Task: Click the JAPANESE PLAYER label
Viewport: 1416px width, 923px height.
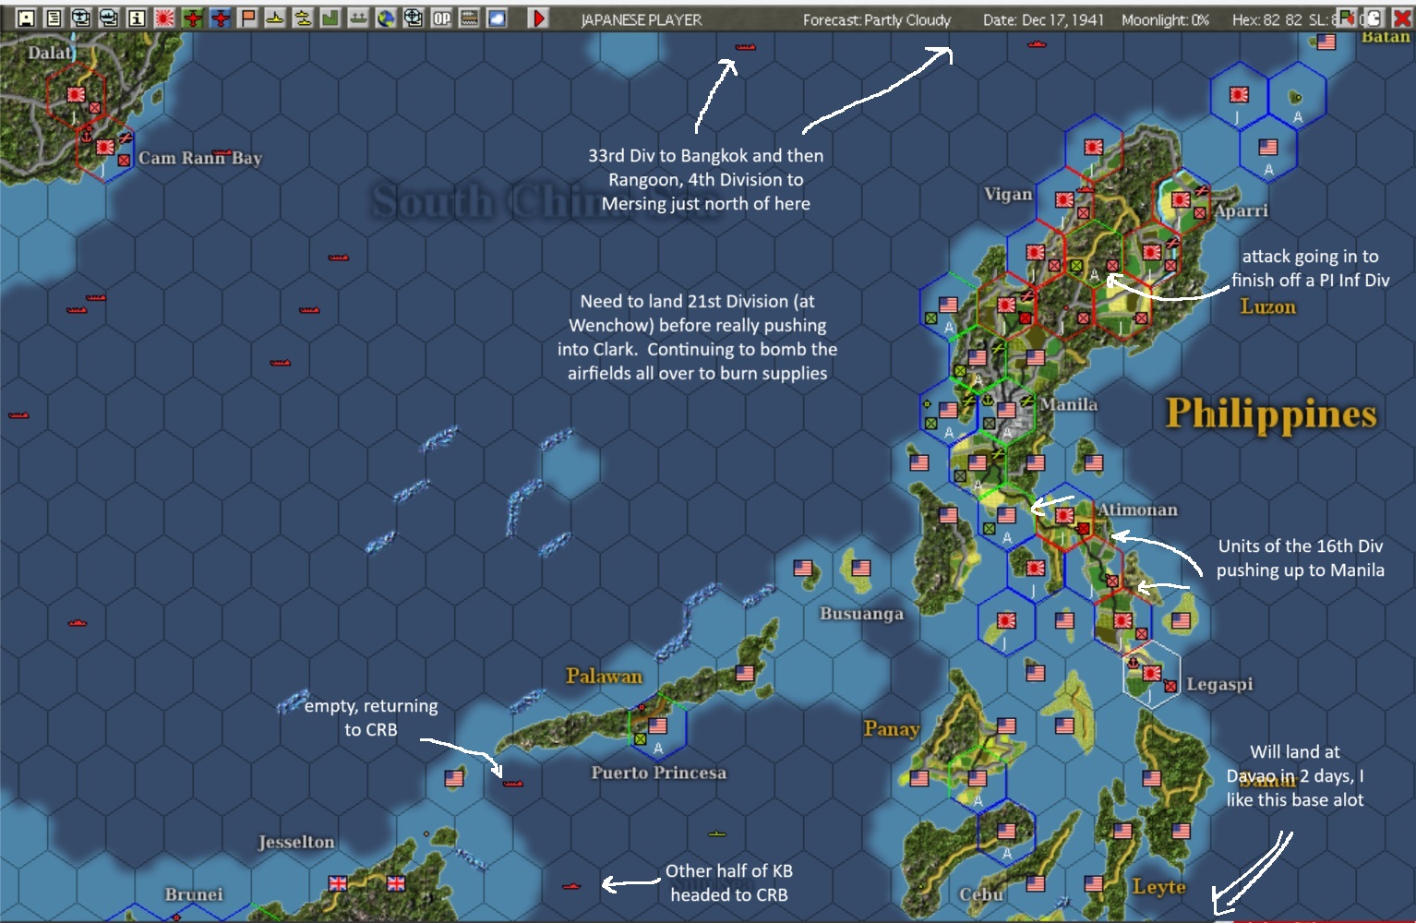Action: [642, 19]
